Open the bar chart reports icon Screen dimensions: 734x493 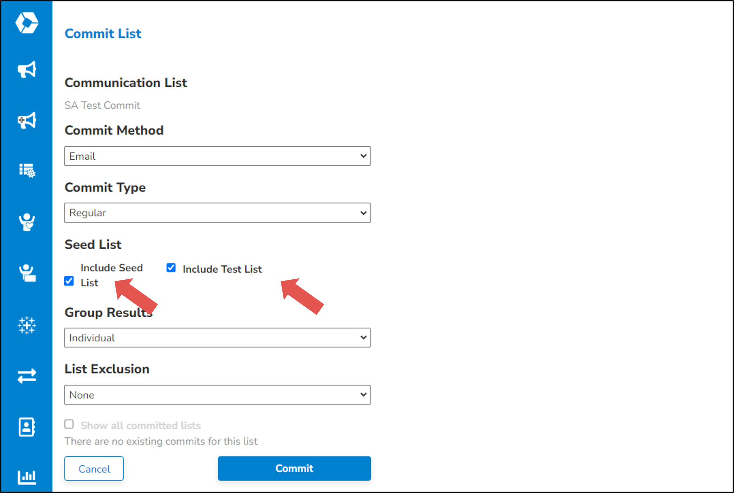point(27,477)
